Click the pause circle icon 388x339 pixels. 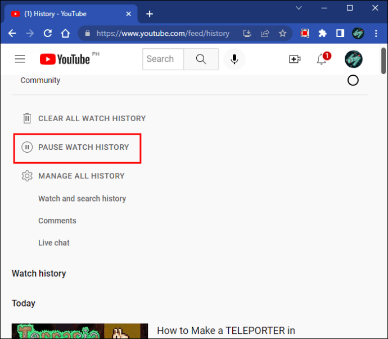click(x=27, y=147)
